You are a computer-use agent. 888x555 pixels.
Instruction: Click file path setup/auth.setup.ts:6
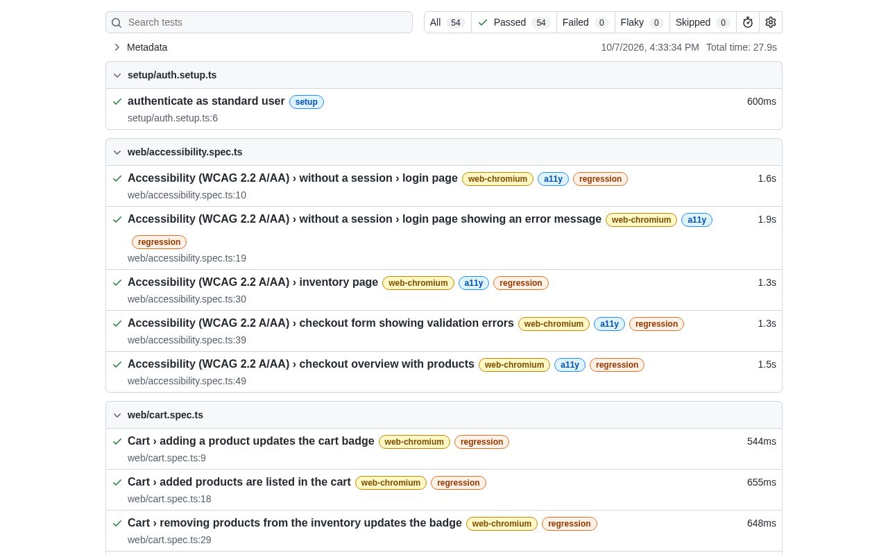[x=173, y=118]
